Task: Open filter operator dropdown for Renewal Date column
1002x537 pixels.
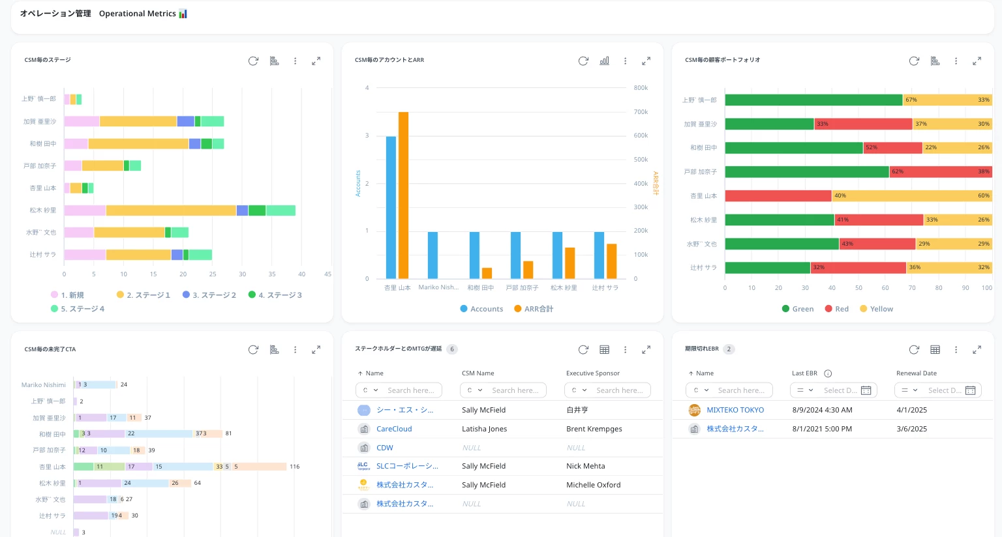Action: 909,390
